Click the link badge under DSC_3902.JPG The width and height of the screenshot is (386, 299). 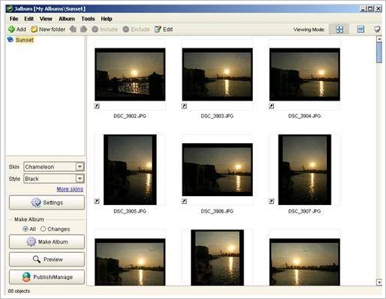(x=97, y=106)
